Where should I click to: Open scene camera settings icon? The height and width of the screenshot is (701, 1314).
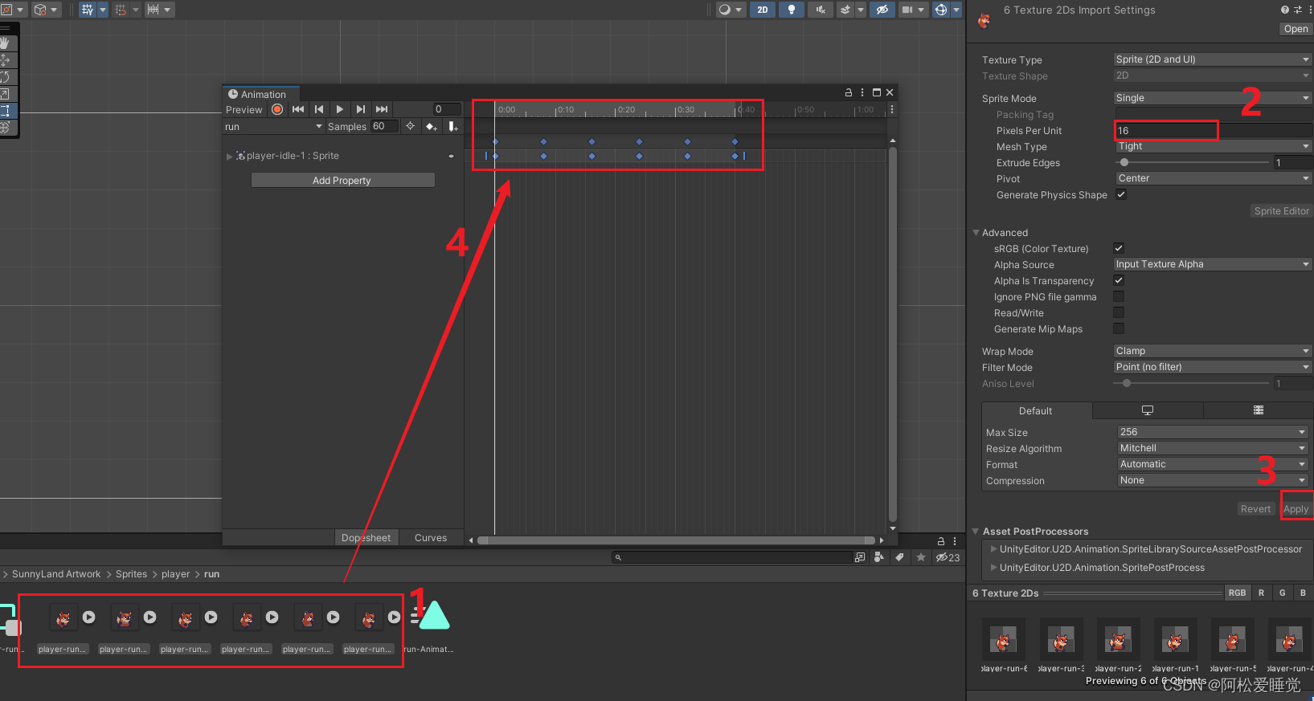[908, 10]
